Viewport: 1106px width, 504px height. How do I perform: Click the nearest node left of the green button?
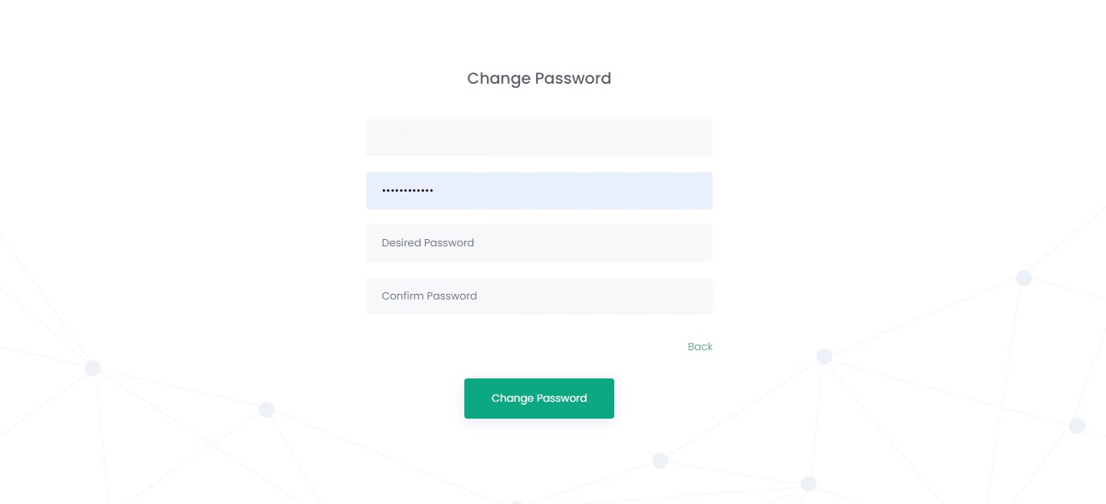point(266,410)
